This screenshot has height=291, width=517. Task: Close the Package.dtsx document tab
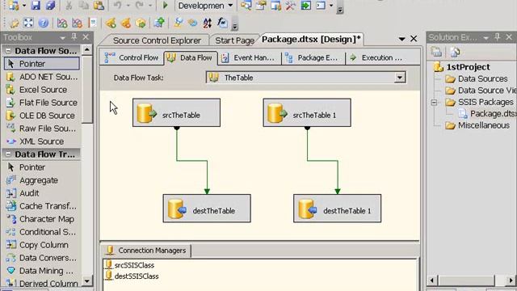(414, 39)
